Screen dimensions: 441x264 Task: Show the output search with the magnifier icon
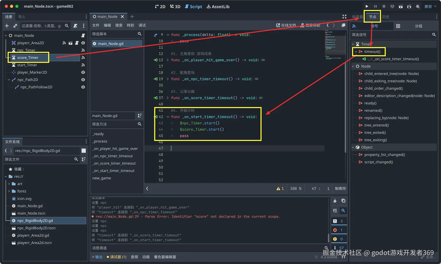pyautogui.click(x=343, y=211)
